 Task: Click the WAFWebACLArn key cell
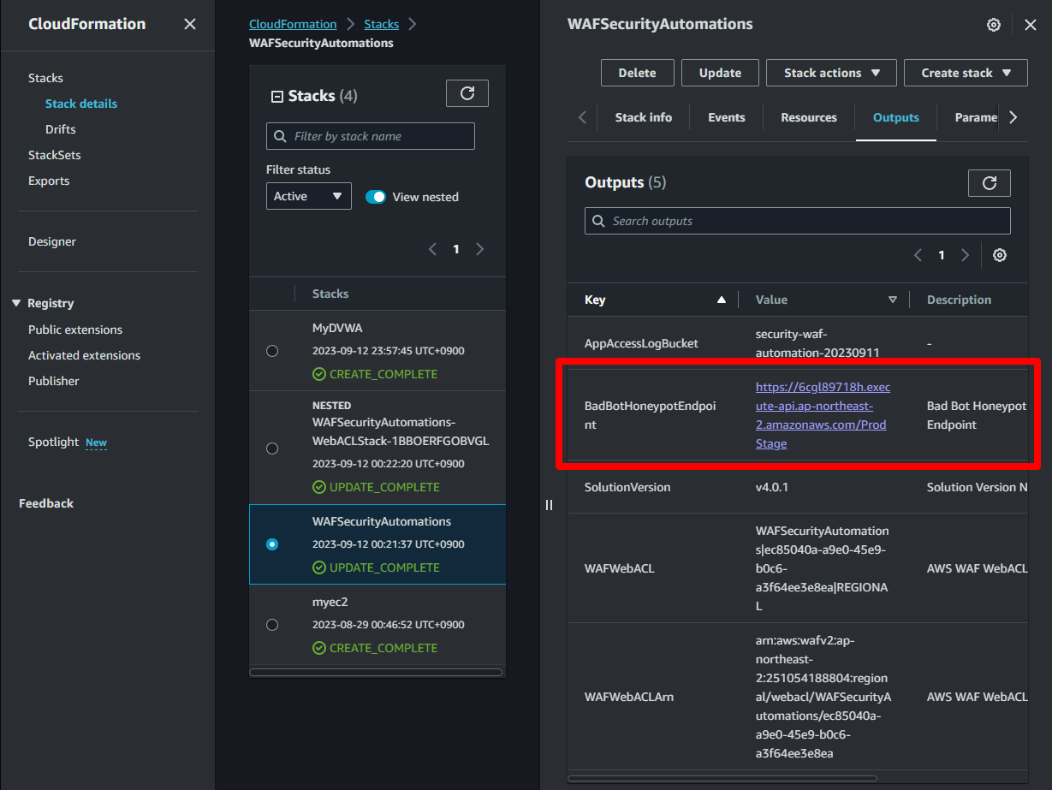[628, 697]
